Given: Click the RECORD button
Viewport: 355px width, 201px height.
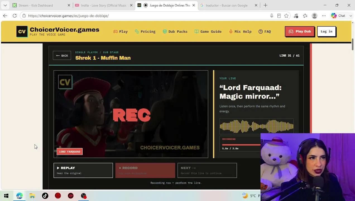Looking at the screenshot, I should pyautogui.click(x=145, y=170).
